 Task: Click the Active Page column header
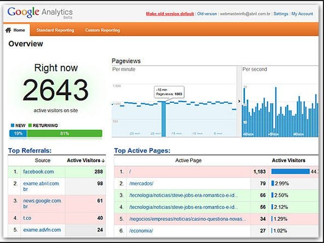pyautogui.click(x=188, y=160)
